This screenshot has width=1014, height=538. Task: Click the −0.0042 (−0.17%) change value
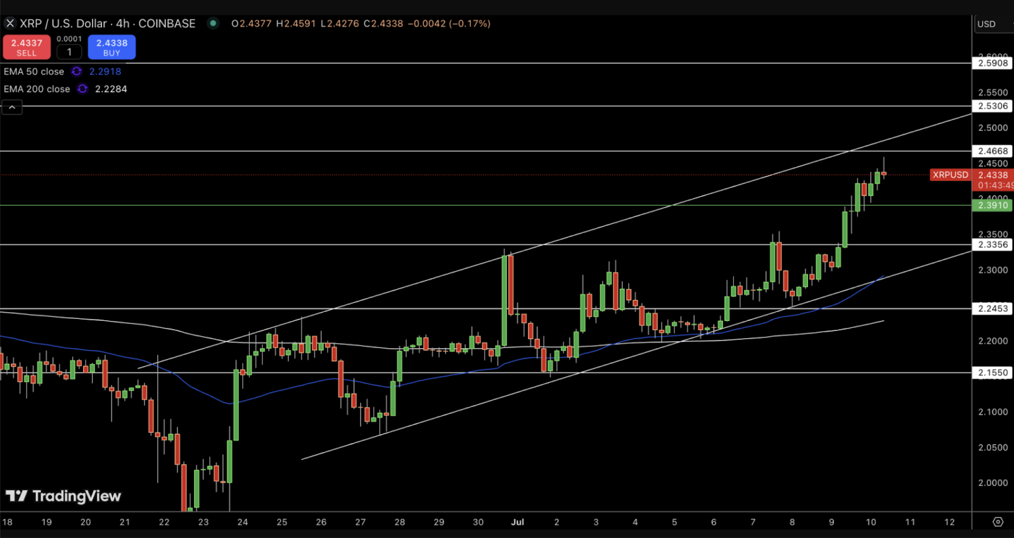pos(449,23)
